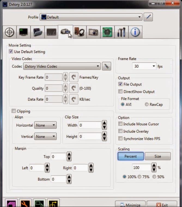Enable Synchronize Video FPS option
The image size is (182, 207).
click(120, 138)
